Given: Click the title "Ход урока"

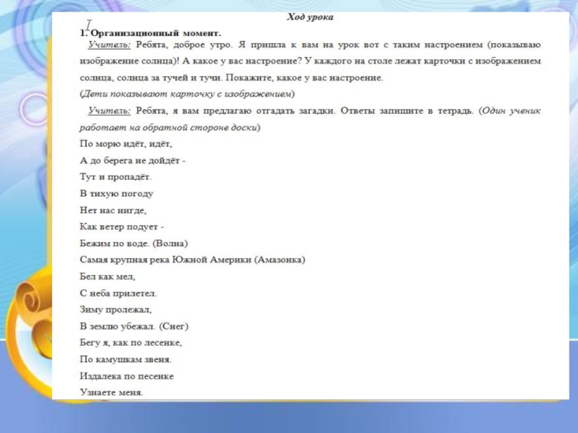Looking at the screenshot, I should click(310, 17).
